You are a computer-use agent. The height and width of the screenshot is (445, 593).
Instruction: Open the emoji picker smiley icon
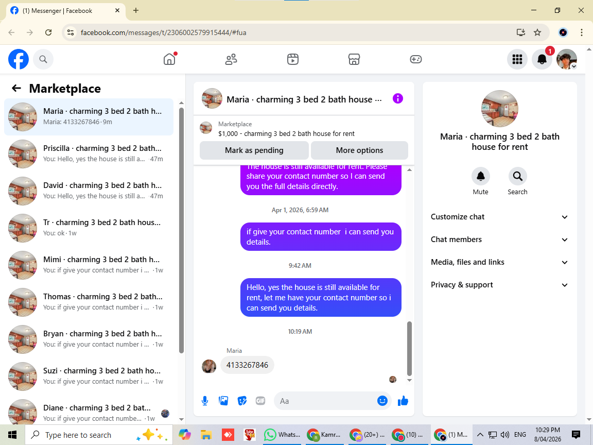click(382, 401)
